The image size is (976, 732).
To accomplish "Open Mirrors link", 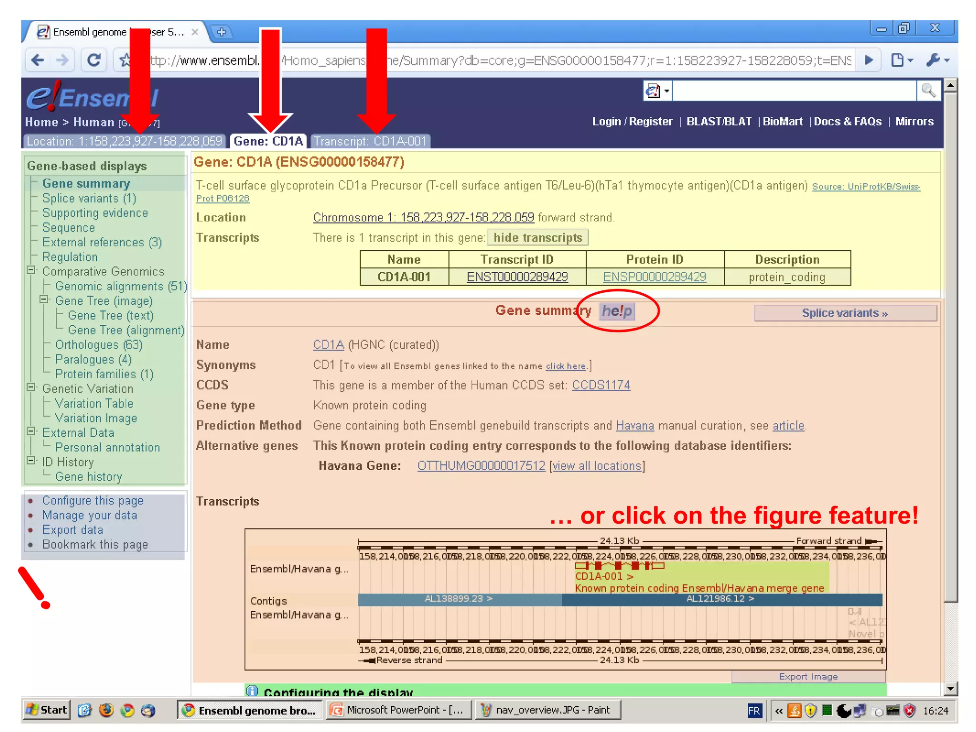I will 914,122.
